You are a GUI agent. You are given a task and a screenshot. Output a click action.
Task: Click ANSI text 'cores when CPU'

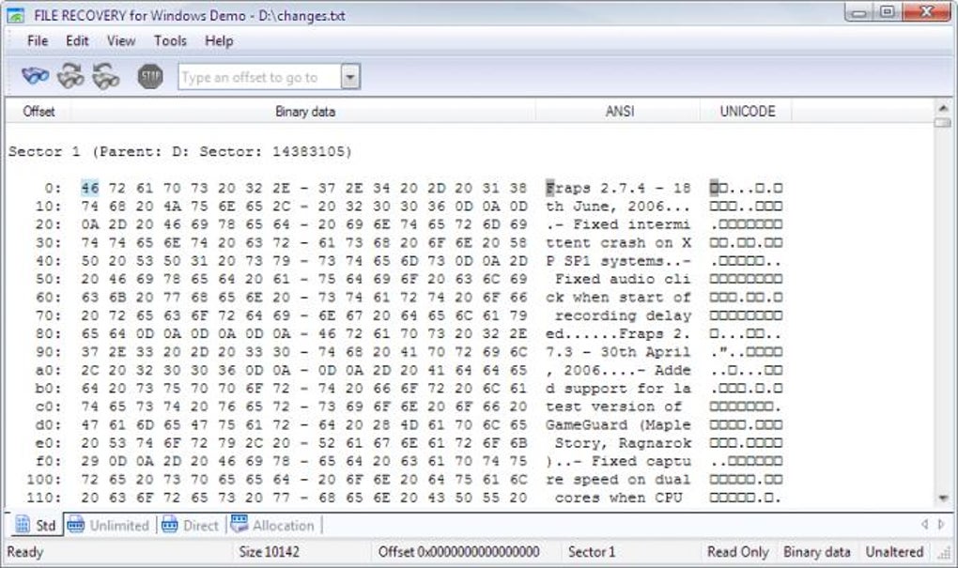click(x=618, y=498)
